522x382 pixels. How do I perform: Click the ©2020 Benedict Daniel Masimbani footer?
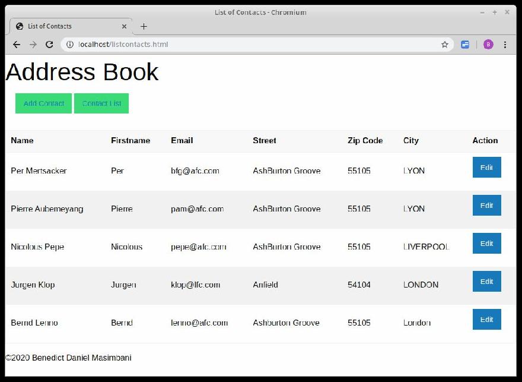click(x=68, y=358)
